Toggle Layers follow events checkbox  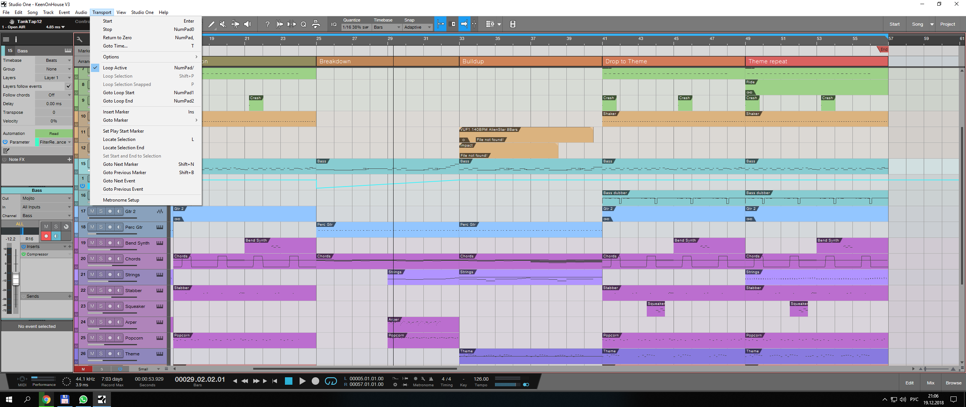pos(68,86)
